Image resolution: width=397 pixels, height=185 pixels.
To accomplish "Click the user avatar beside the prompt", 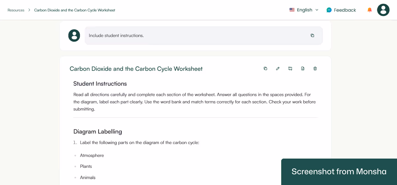I will (74, 35).
